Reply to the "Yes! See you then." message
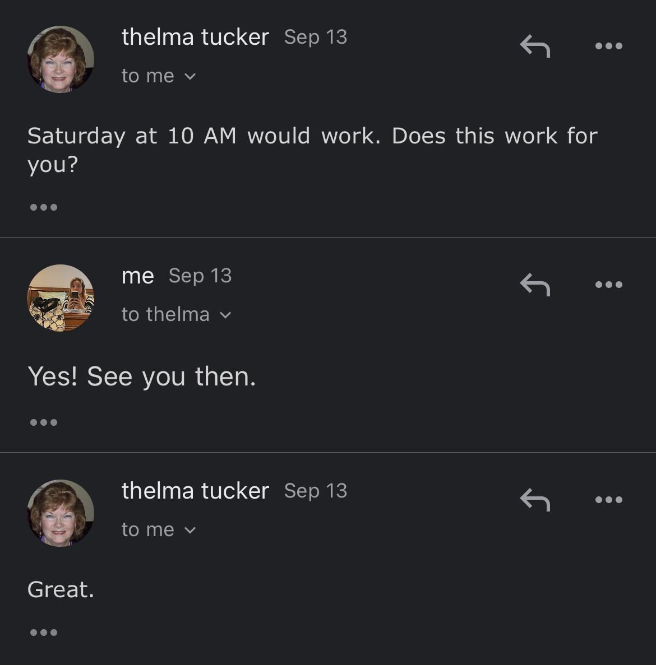 click(x=535, y=285)
